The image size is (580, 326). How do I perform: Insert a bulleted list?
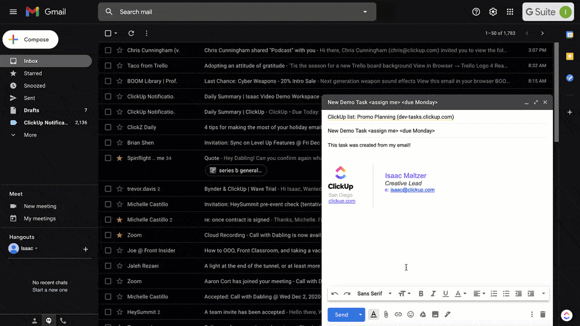pos(506,293)
